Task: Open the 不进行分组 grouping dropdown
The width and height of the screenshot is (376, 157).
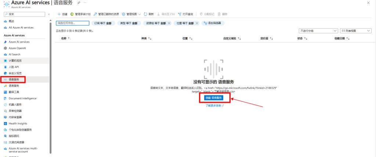Action: [x=318, y=31]
